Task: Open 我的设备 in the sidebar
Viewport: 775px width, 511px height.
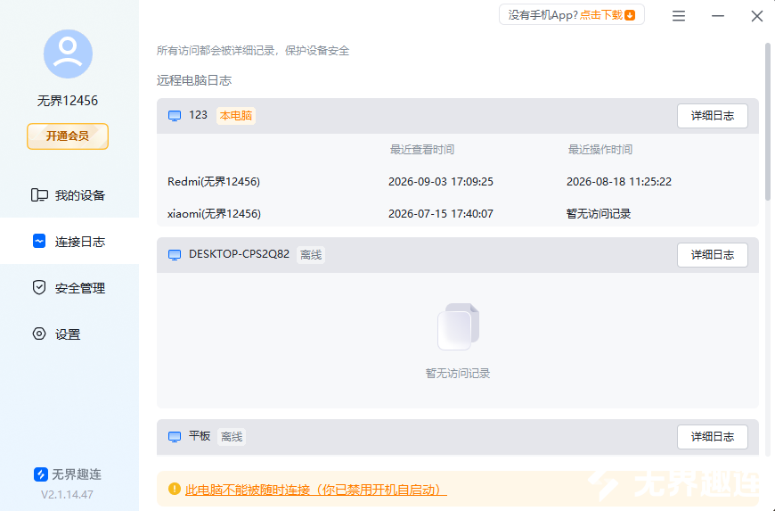Action: point(69,195)
